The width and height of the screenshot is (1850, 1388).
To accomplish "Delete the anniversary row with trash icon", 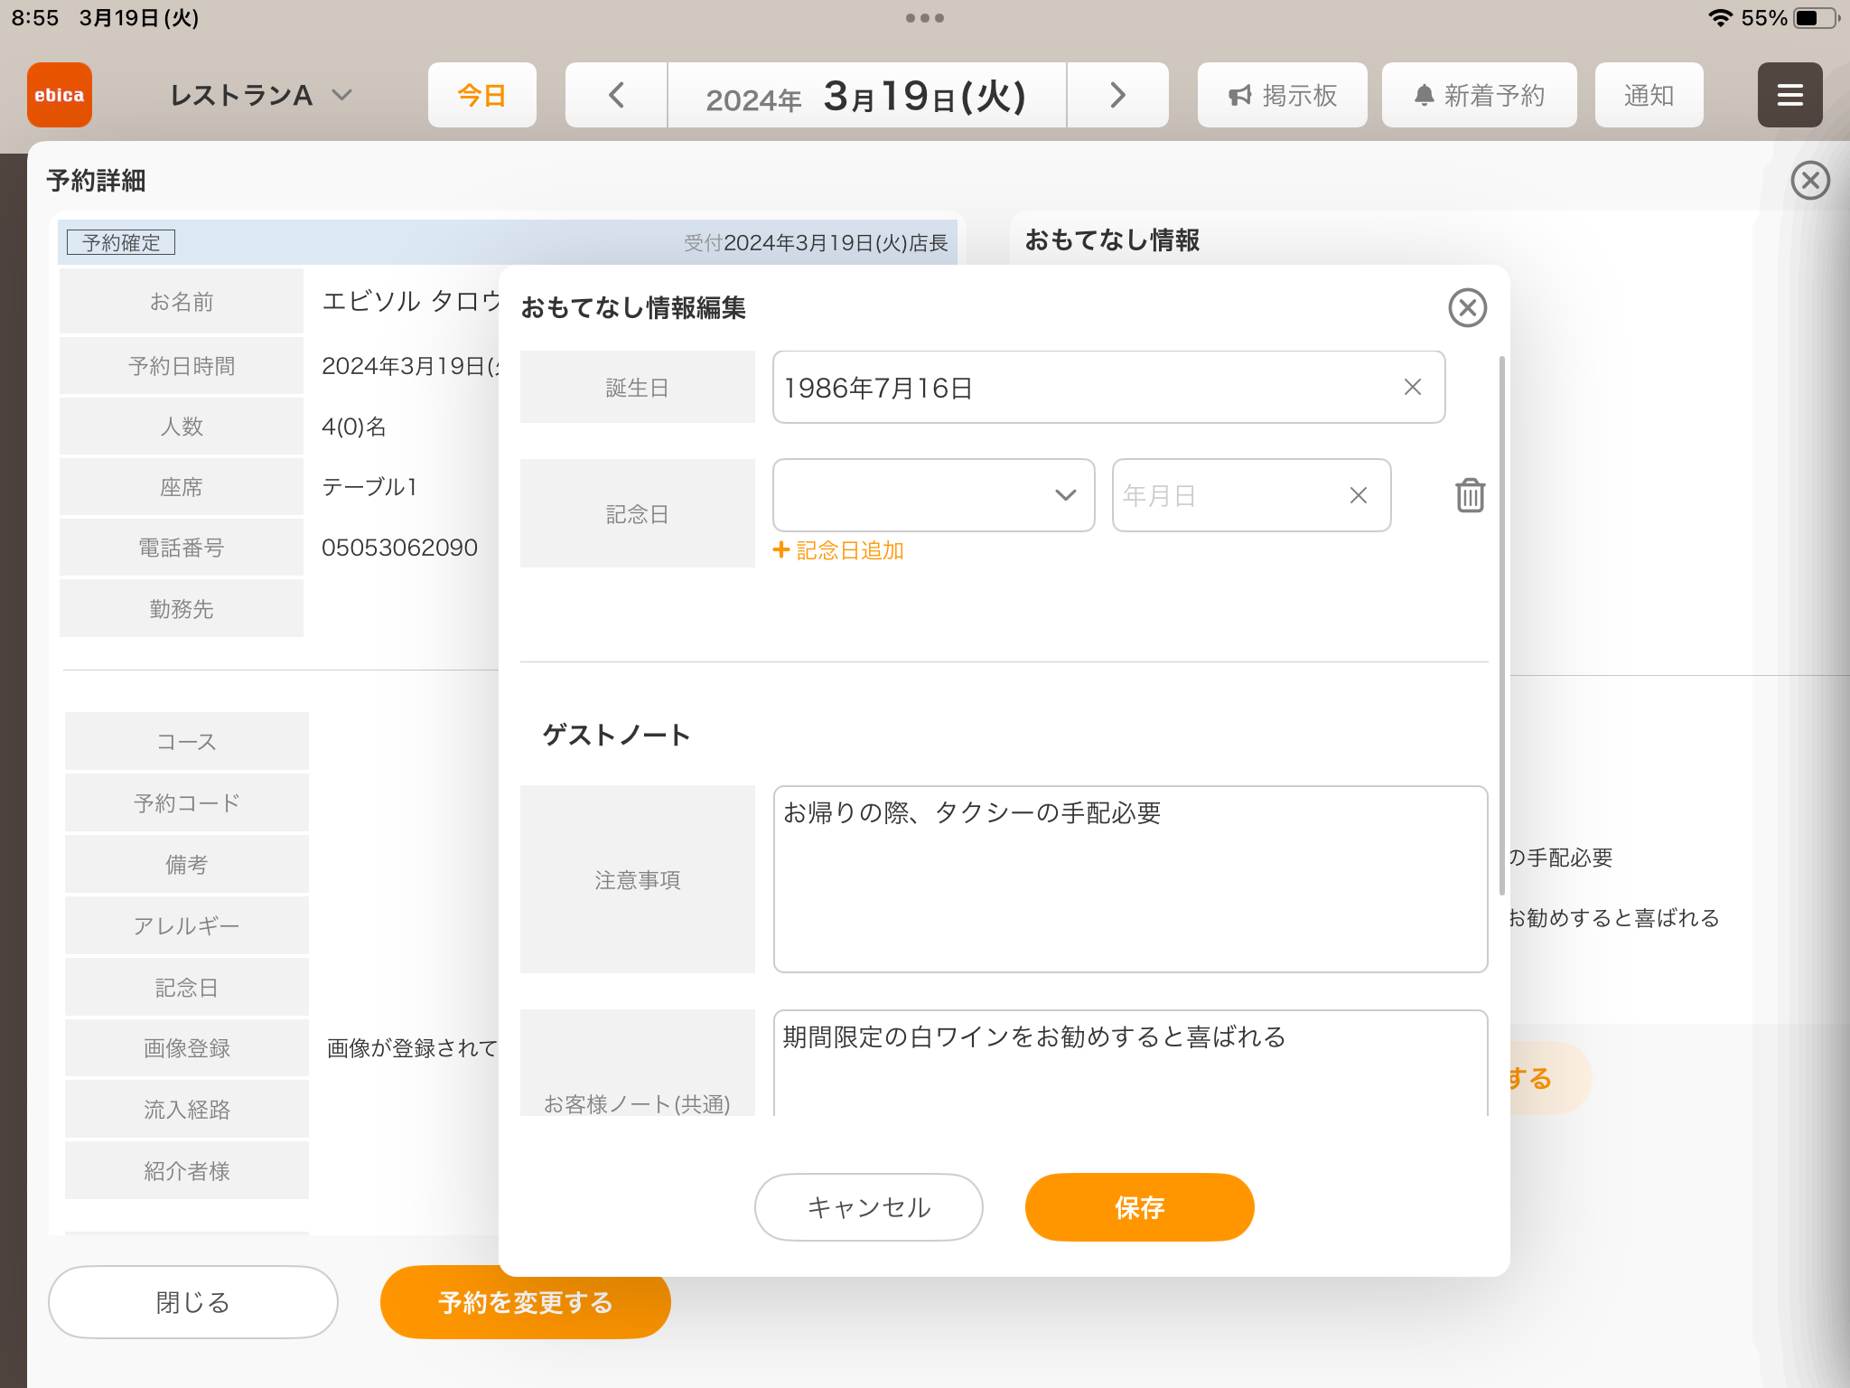I will click(x=1470, y=495).
